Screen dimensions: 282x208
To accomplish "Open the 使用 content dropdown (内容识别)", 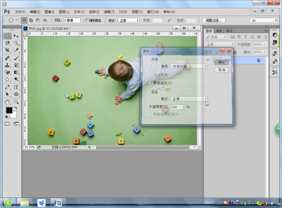I will point(189,66).
